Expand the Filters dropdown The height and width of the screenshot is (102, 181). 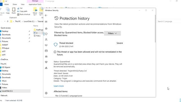[x=112, y=33]
